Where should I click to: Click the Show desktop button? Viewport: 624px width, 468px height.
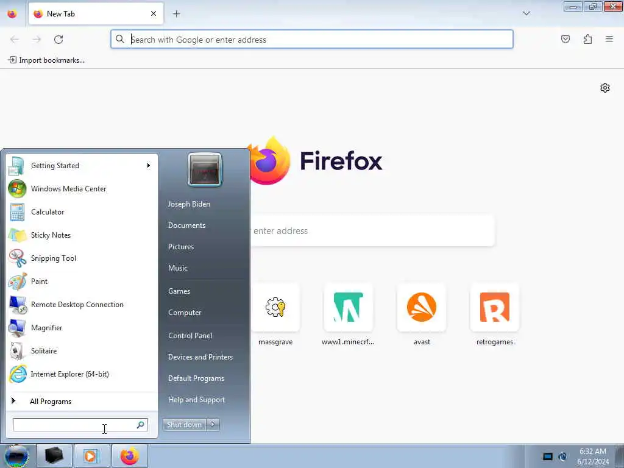click(620, 456)
